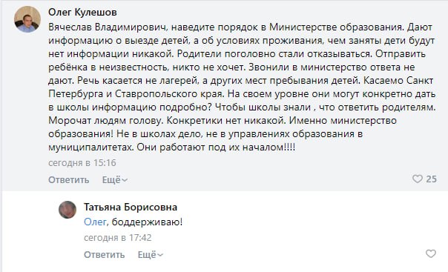Open the timestamp сегодня в 17:42
This screenshot has width=448, height=272.
(x=117, y=237)
